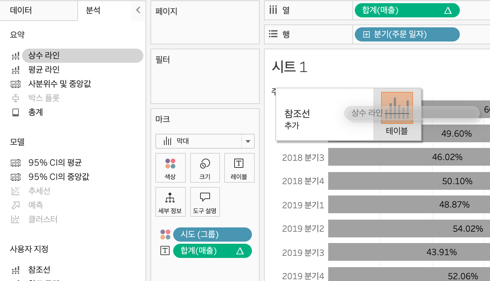Click the 평균 라인 item text
This screenshot has height=281, width=490.
44,70
